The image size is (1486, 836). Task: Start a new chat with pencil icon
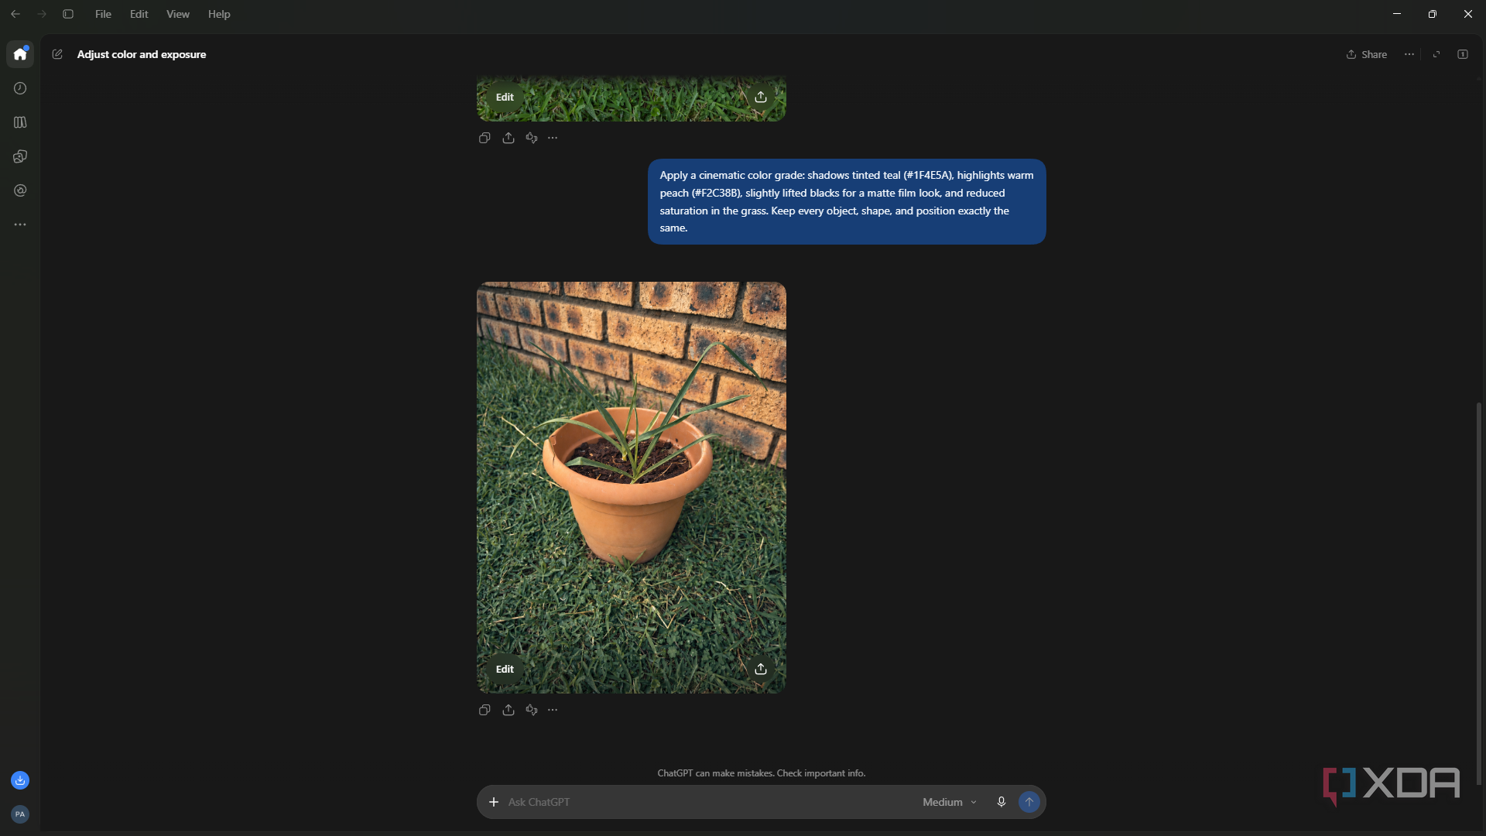click(57, 54)
